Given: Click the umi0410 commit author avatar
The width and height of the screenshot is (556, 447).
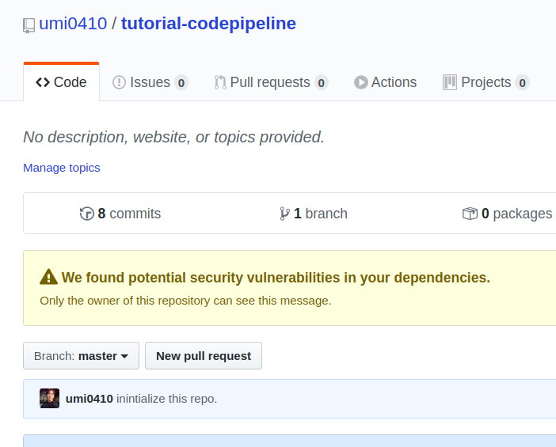Looking at the screenshot, I should (49, 399).
